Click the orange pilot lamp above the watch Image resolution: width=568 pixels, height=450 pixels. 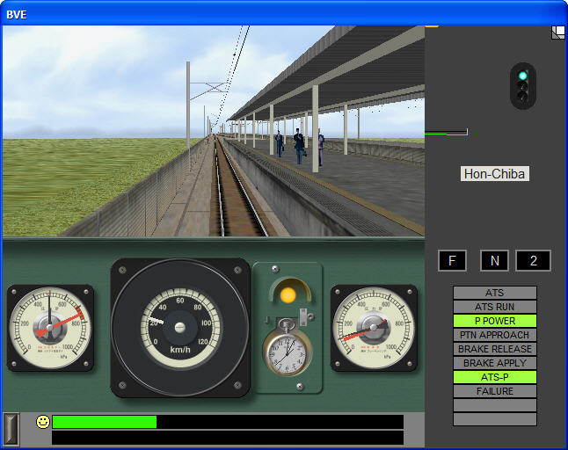pos(288,294)
